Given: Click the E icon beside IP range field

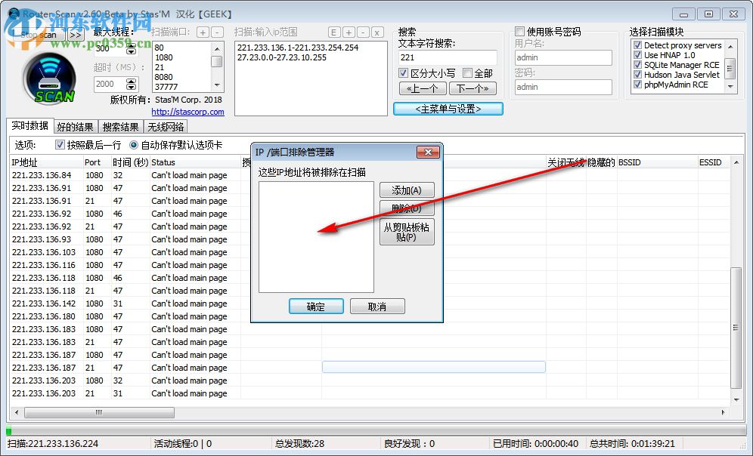Looking at the screenshot, I should 333,33.
